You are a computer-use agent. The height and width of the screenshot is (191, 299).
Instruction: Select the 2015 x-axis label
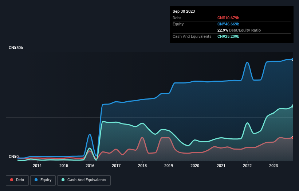pos(64,166)
